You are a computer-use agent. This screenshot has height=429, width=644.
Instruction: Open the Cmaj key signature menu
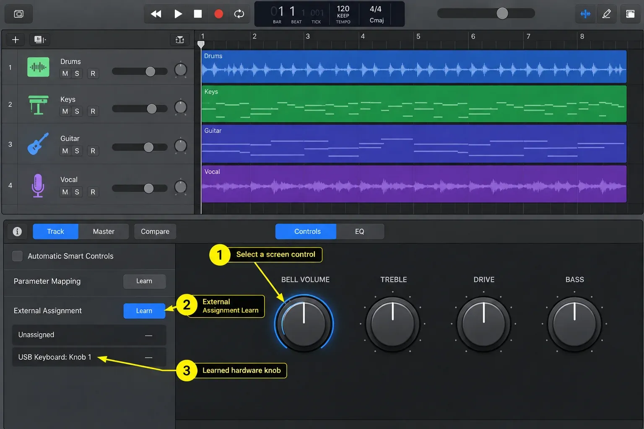coord(377,20)
